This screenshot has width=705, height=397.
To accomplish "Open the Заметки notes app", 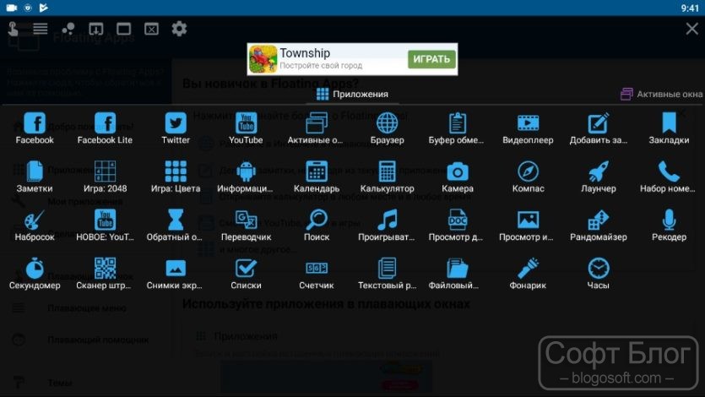I will point(35,177).
